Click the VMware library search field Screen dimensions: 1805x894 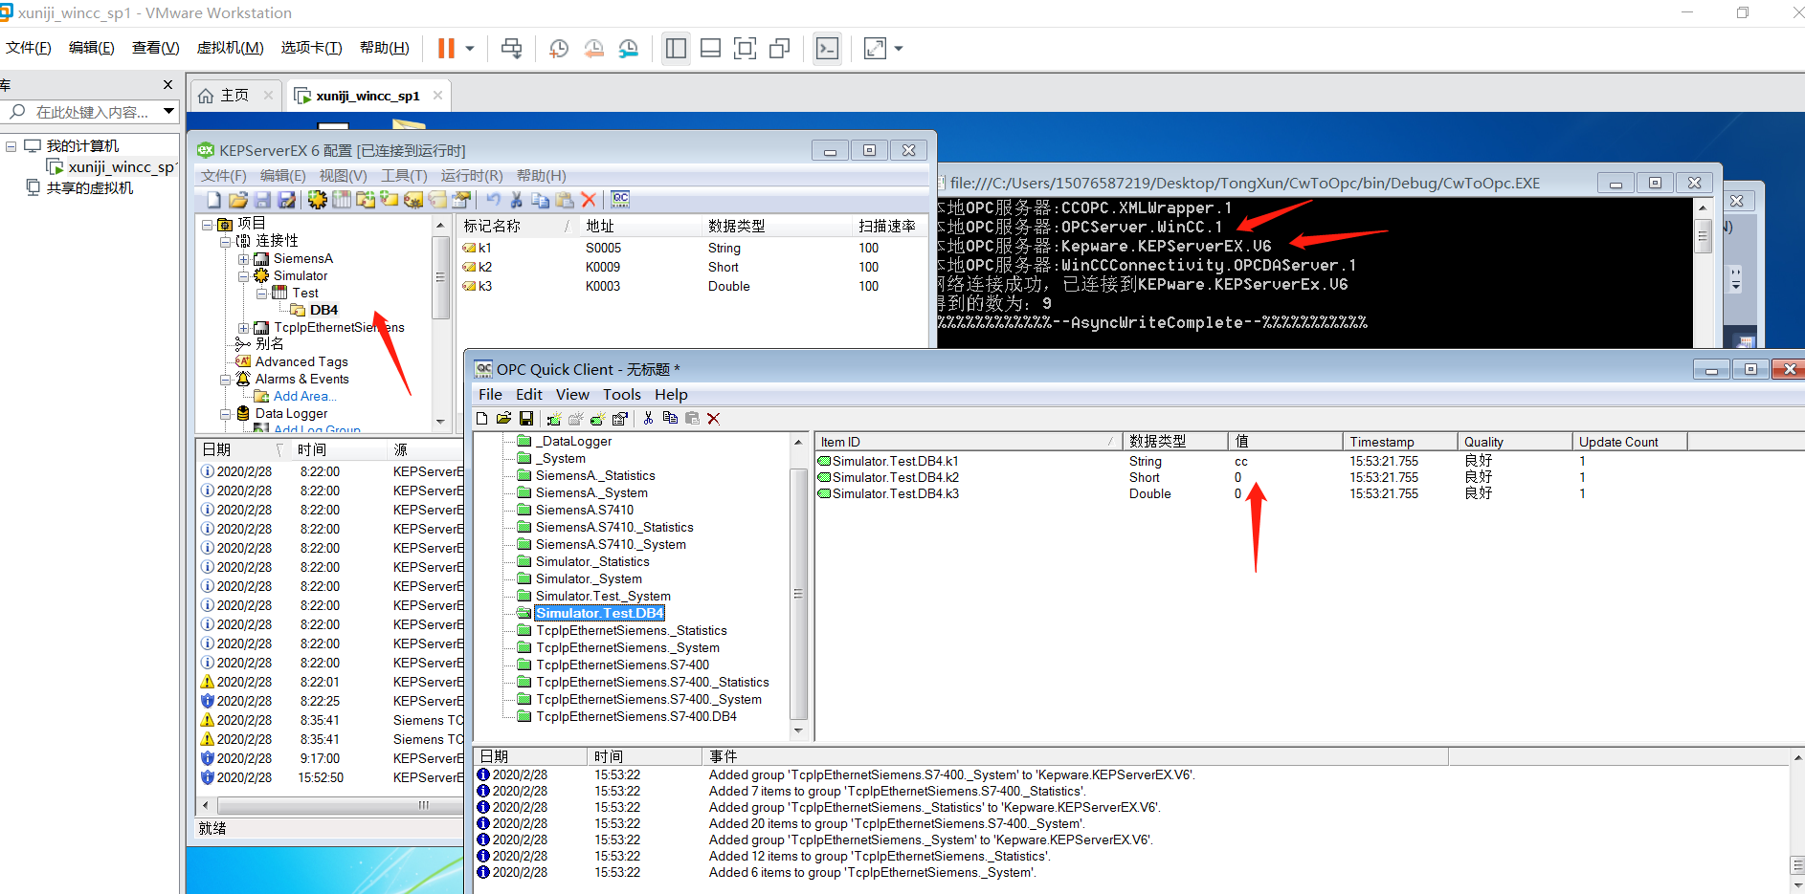(94, 112)
